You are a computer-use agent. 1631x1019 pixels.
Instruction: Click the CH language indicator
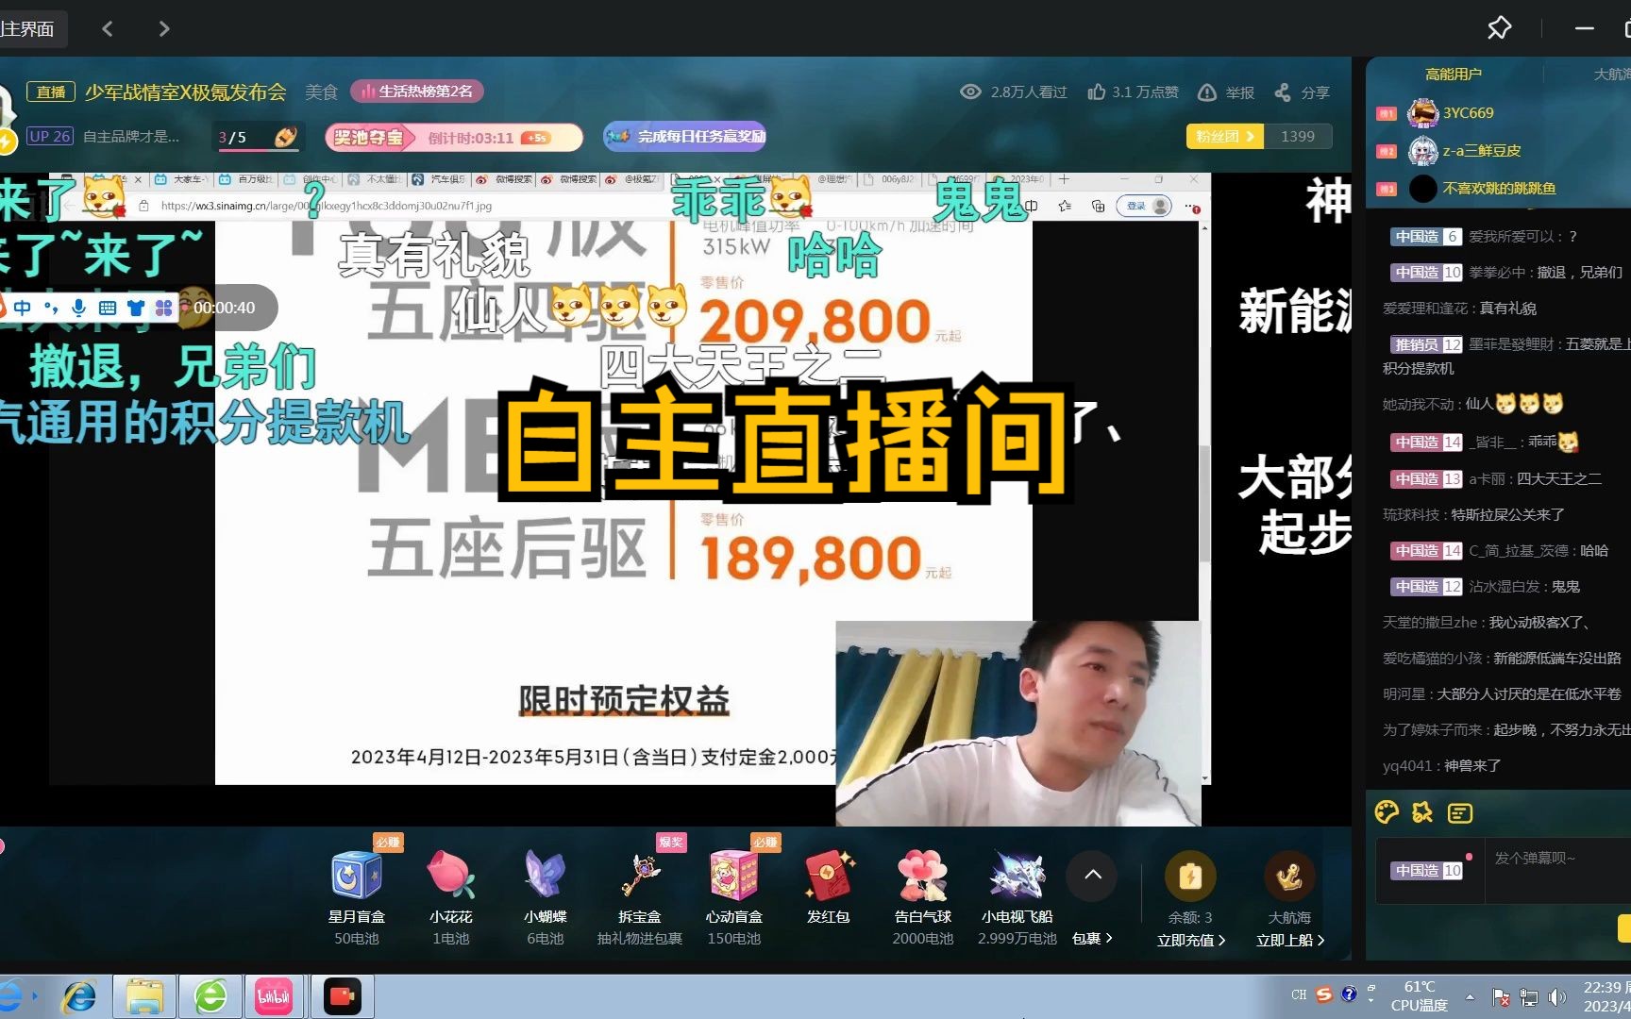tap(1299, 994)
